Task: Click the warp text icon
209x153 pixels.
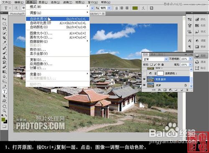Action: coord(143,8)
